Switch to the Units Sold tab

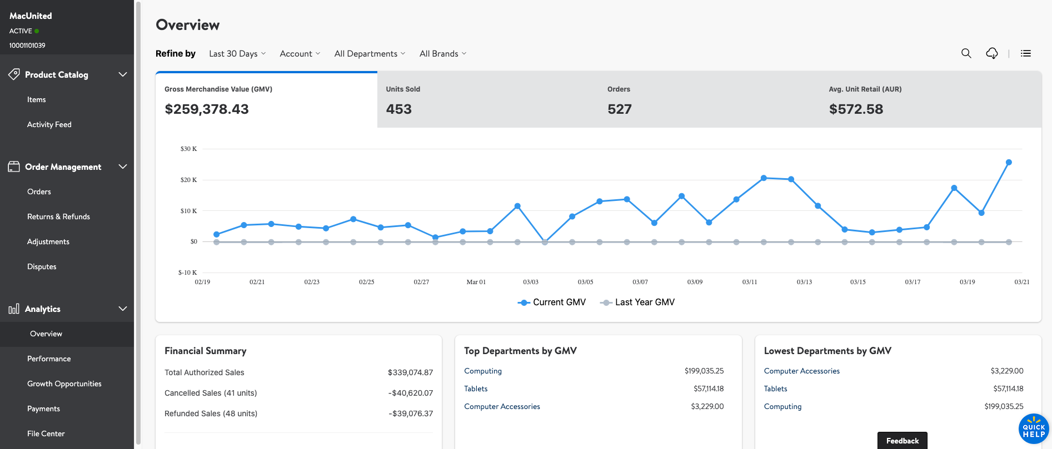[x=488, y=100]
